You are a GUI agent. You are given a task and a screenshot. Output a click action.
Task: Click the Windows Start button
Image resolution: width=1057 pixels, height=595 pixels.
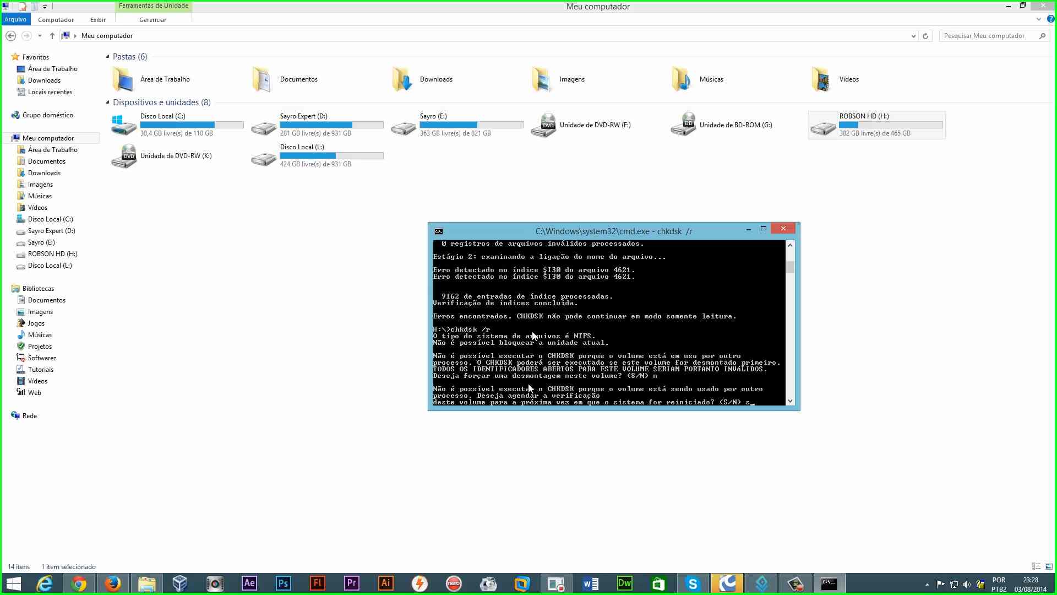[14, 583]
